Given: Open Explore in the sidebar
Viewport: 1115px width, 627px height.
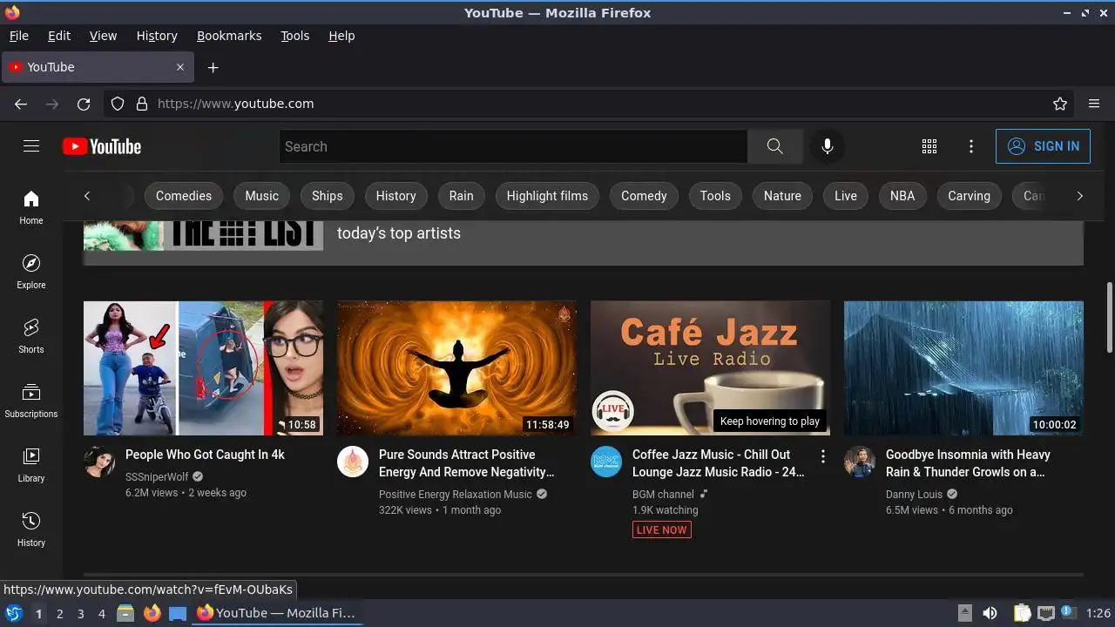Looking at the screenshot, I should point(31,272).
